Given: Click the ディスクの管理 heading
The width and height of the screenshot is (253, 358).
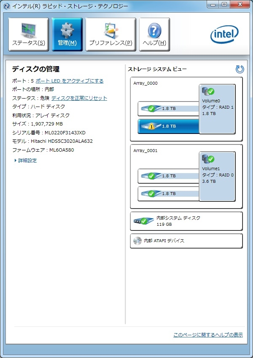Looking at the screenshot, I should 36,69.
